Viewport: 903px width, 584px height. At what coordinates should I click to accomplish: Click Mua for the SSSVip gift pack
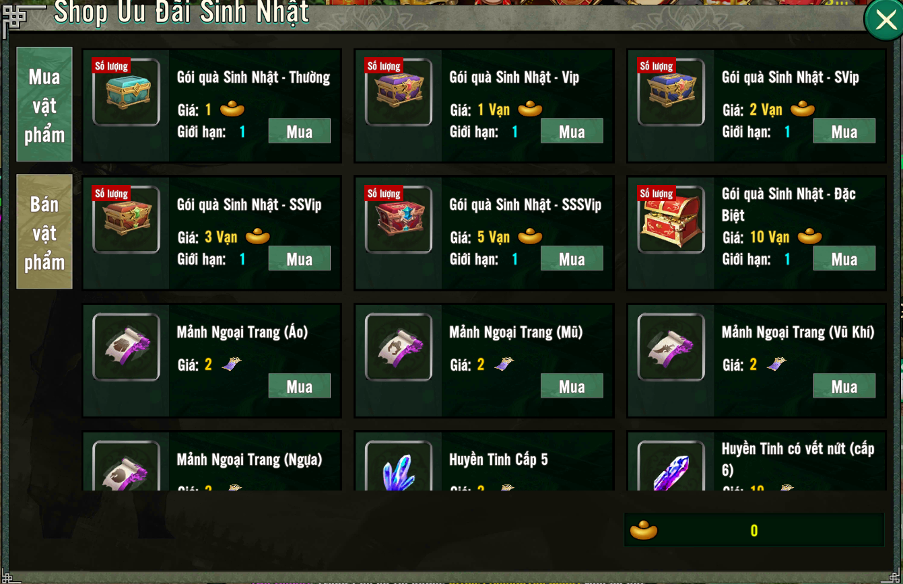(x=572, y=258)
